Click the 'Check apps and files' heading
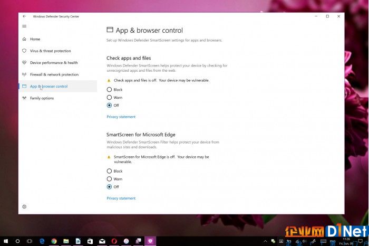369x246 pixels. [129, 58]
